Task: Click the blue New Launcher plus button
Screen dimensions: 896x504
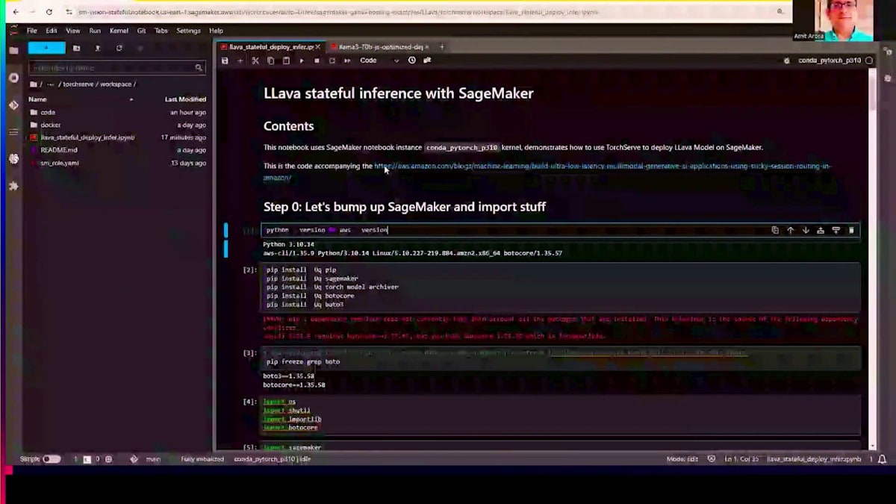Action: pyautogui.click(x=47, y=48)
